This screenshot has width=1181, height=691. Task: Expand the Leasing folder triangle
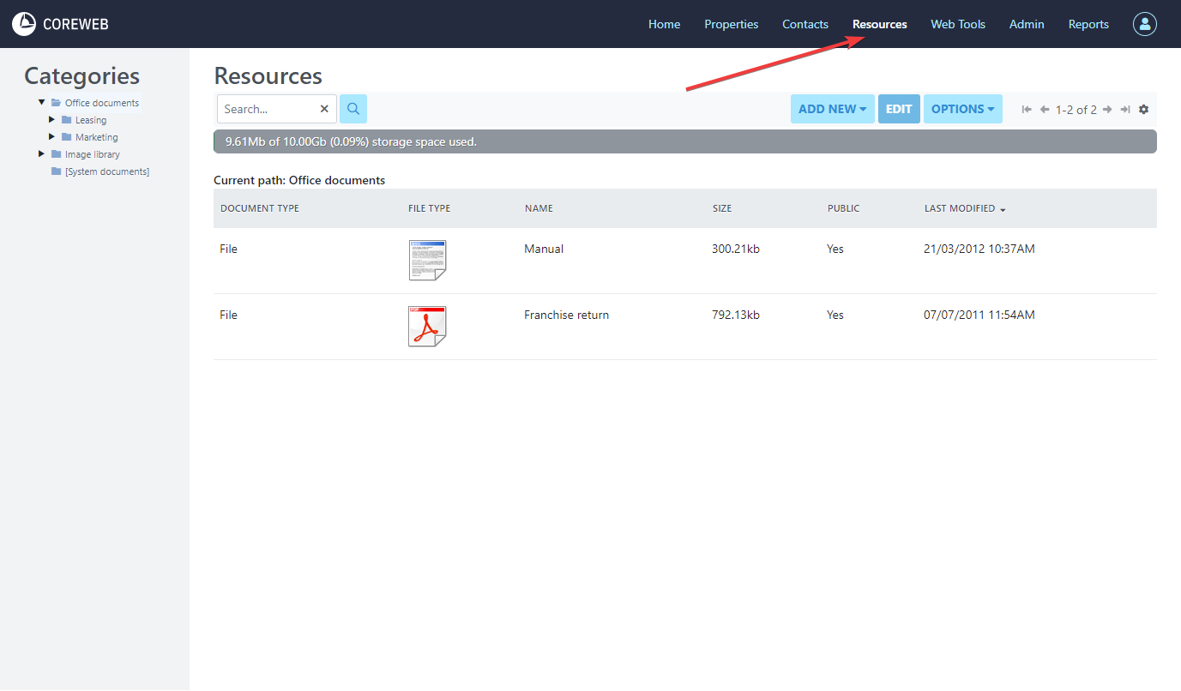[52, 120]
